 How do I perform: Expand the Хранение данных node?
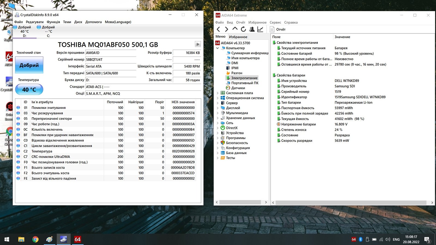pyautogui.click(x=217, y=118)
